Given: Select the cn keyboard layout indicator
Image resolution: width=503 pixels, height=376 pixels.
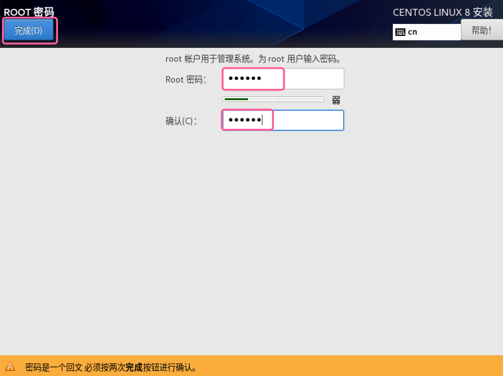Looking at the screenshot, I should (427, 32).
